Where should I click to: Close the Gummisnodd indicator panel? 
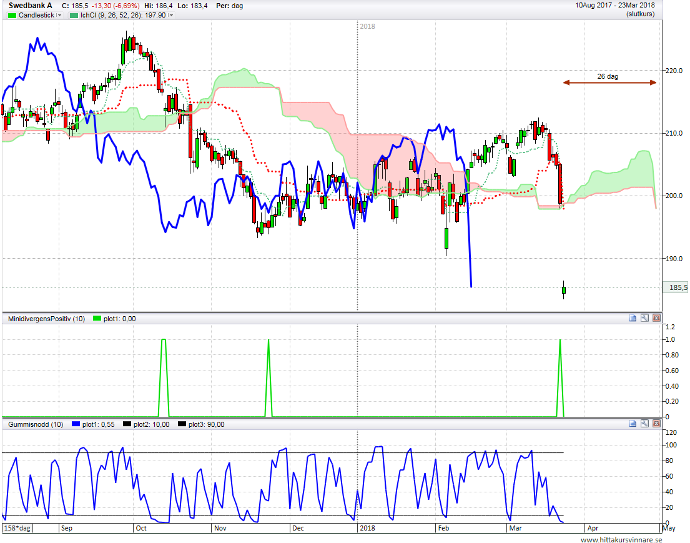(656, 424)
